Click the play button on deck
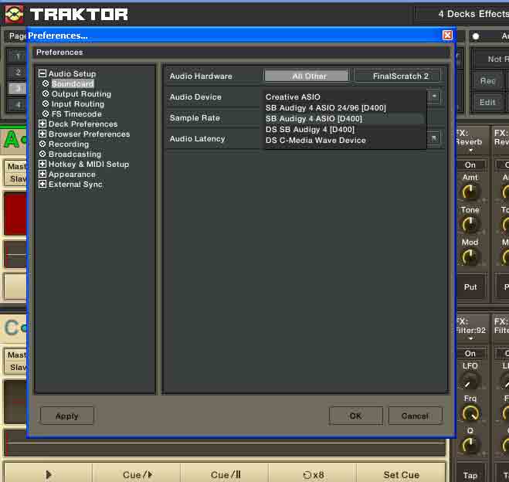The image size is (509, 482). click(x=48, y=474)
